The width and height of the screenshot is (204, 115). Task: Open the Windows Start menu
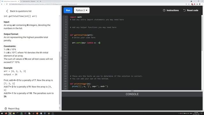pos(2,113)
